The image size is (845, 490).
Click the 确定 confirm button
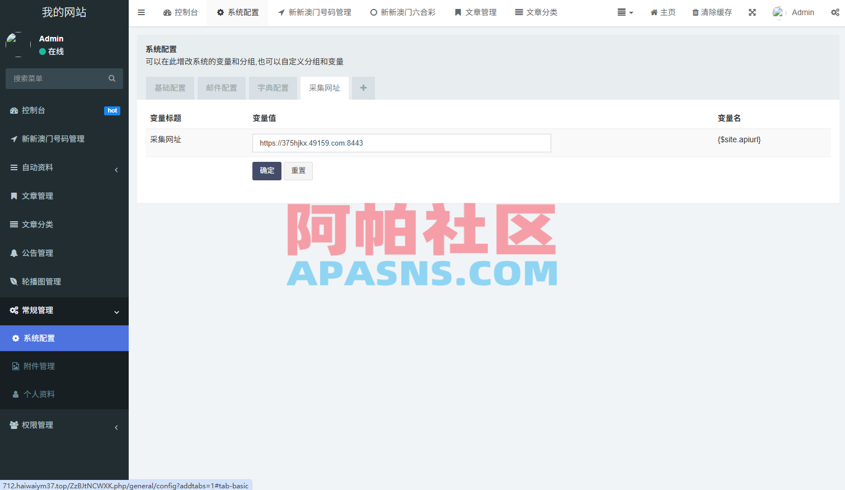[x=267, y=171]
